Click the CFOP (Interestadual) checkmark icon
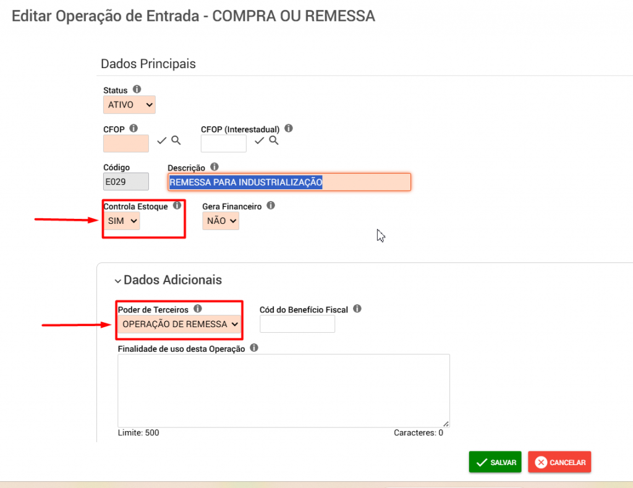This screenshot has width=633, height=488. pos(259,140)
